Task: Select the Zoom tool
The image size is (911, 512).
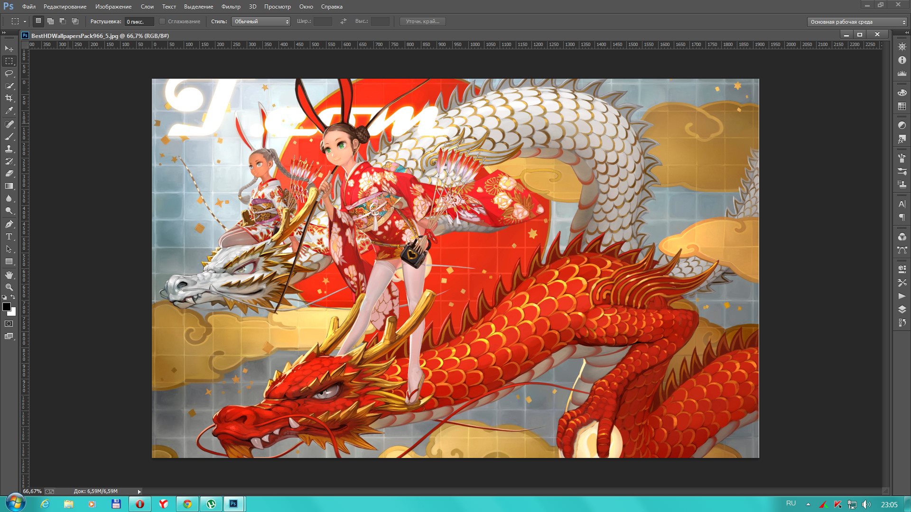Action: coord(9,287)
